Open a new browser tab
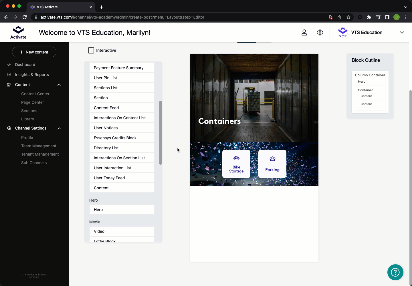The width and height of the screenshot is (412, 286). 102,7
